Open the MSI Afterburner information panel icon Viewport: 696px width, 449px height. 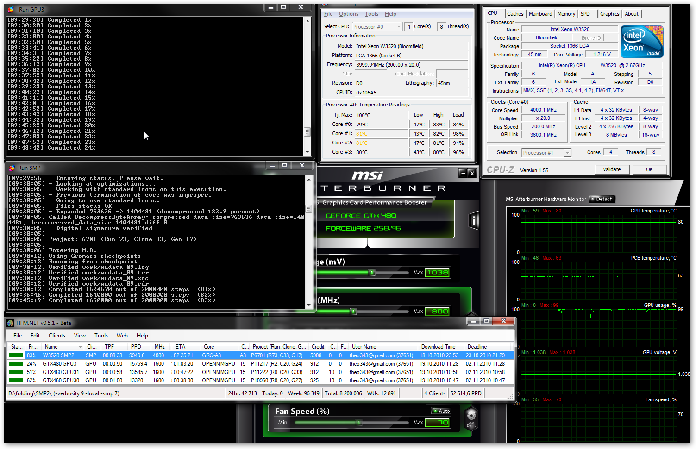[474, 220]
